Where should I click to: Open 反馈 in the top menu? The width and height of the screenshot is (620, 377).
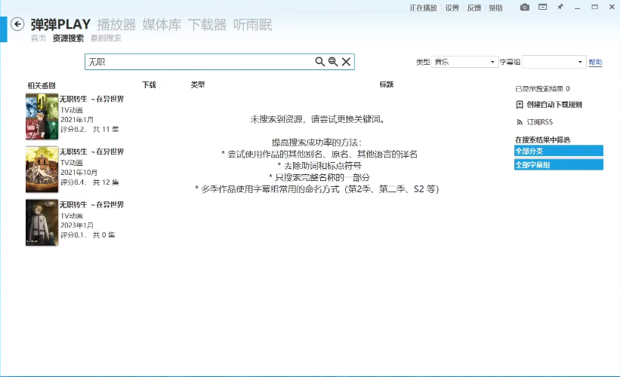473,8
